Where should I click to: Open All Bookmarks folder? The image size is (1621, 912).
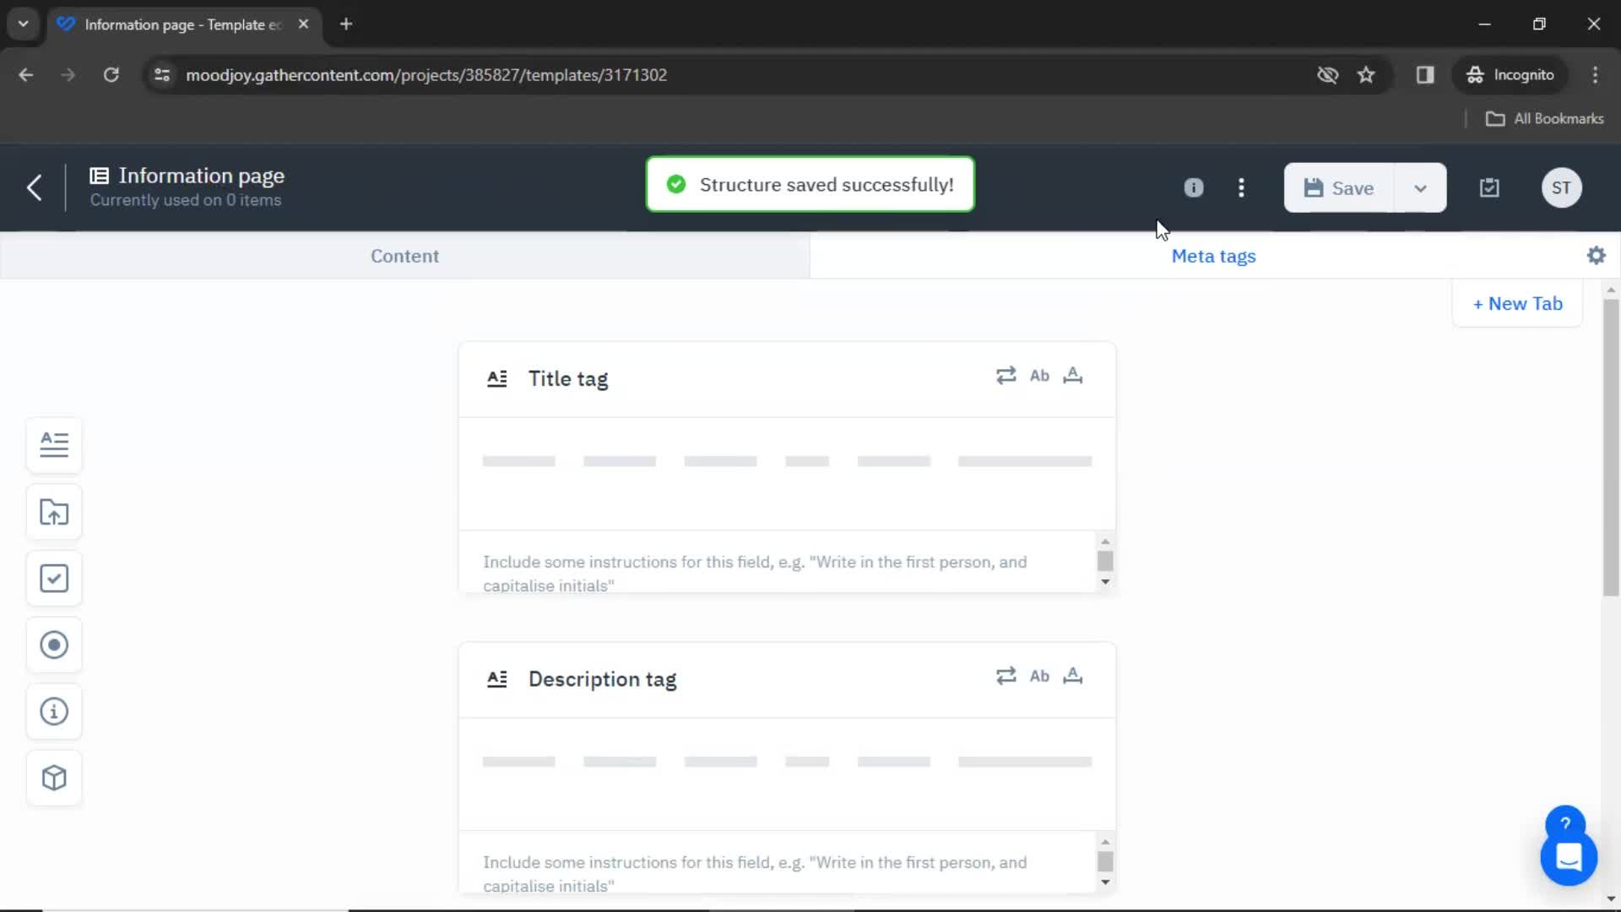tap(1544, 119)
